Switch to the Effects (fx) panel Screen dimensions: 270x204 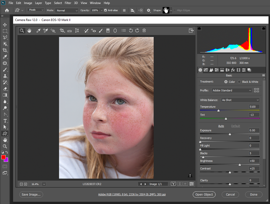pos(233,70)
